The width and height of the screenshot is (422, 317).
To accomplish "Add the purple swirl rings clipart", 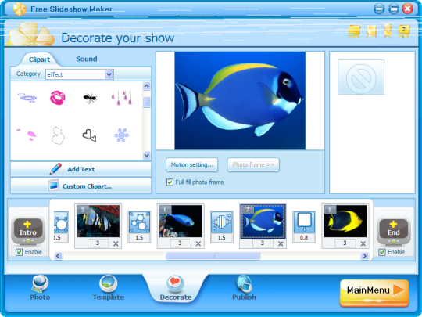I will 27,98.
